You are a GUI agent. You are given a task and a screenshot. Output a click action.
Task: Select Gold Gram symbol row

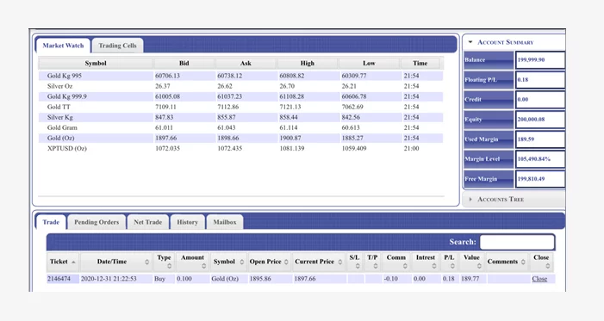pos(240,127)
